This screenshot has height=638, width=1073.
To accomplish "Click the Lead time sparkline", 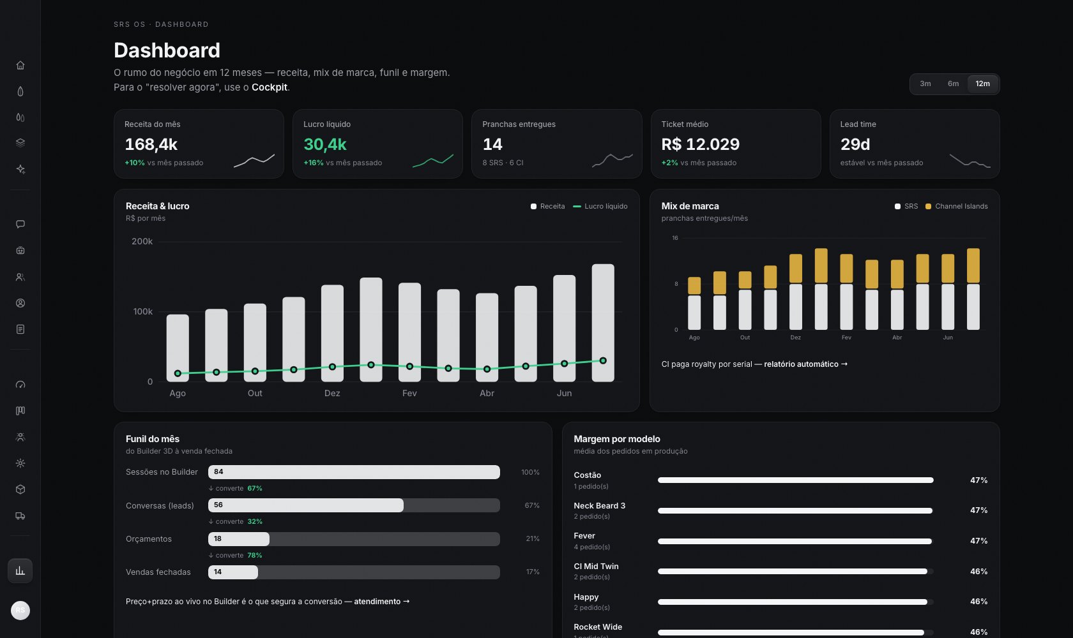I will [970, 161].
